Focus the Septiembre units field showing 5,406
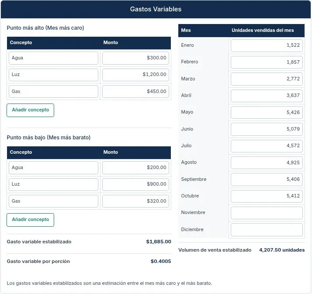 pos(267,180)
